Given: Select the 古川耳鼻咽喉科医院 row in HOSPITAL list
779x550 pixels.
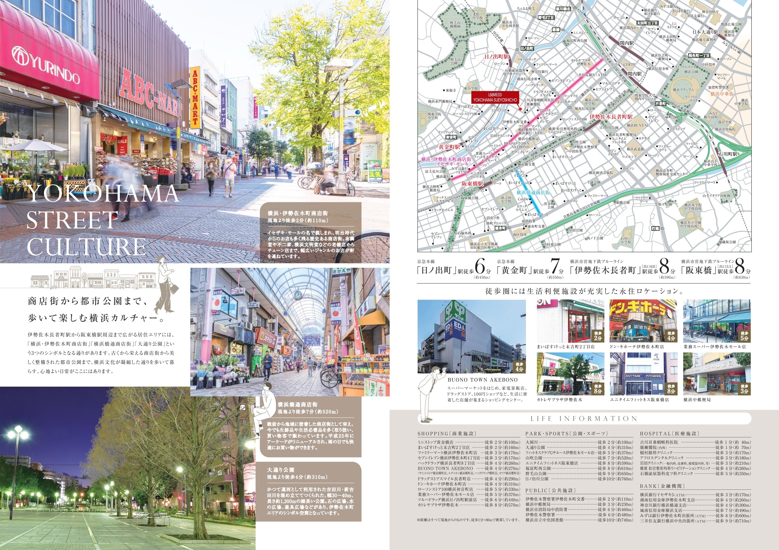Looking at the screenshot, I should (695, 442).
